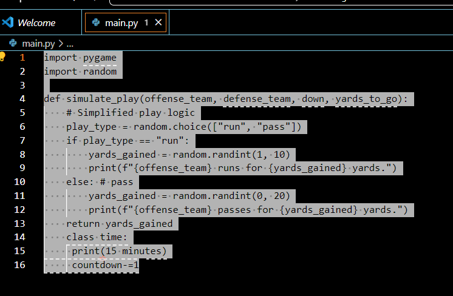The height and width of the screenshot is (296, 453).
Task: Click the problem count badge on main.py tab
Action: (146, 23)
